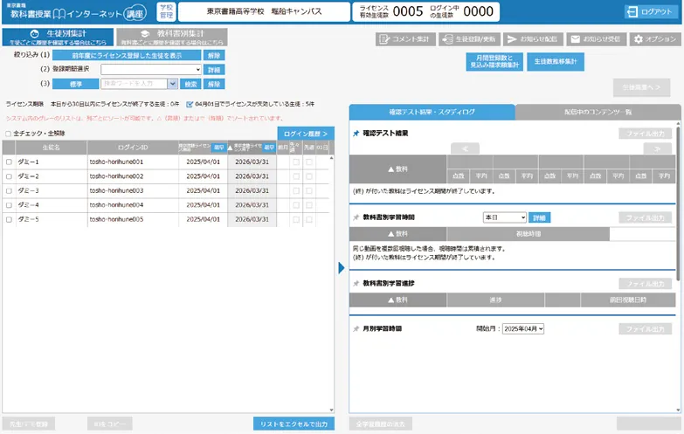Export list with リストをエクセルで出力
The image size is (684, 434).
click(294, 424)
